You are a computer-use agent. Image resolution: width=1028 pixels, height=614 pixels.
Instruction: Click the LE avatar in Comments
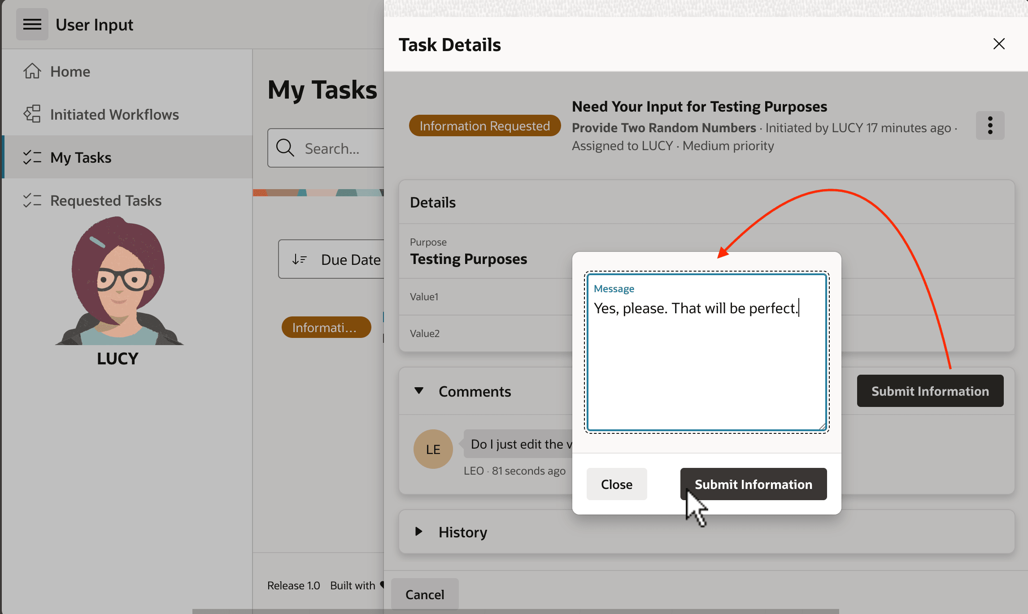coord(433,449)
